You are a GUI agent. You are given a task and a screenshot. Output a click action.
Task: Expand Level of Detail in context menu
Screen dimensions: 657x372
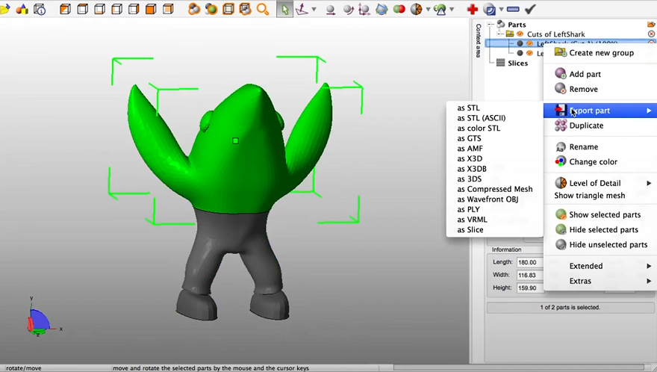pos(600,183)
